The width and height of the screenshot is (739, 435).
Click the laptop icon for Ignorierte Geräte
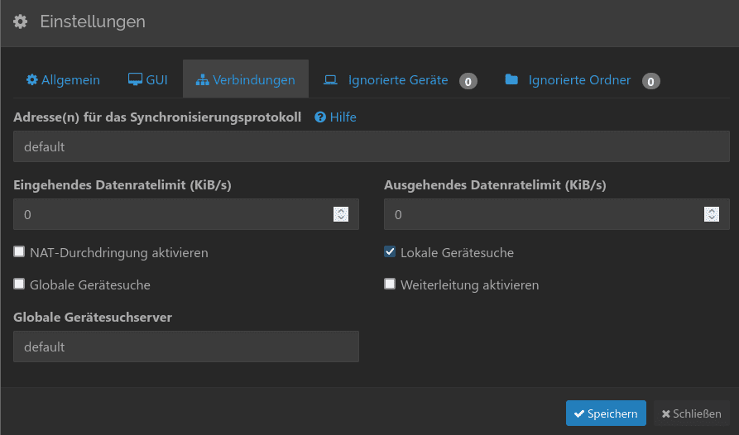(x=330, y=80)
